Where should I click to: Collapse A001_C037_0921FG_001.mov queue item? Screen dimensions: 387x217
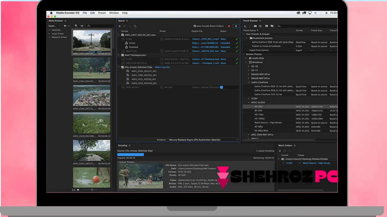pos(119,35)
